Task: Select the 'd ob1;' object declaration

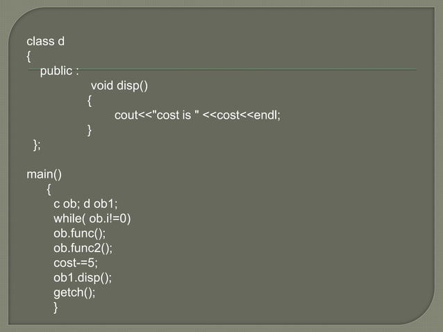Action: click(102, 204)
